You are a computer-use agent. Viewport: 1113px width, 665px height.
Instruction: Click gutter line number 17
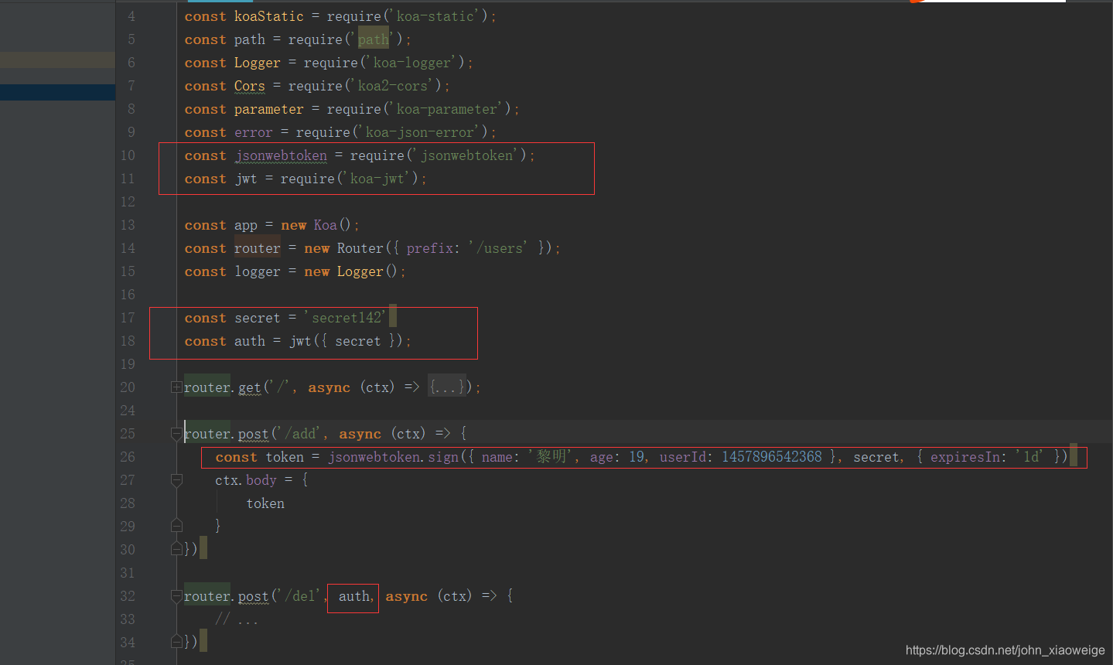128,318
